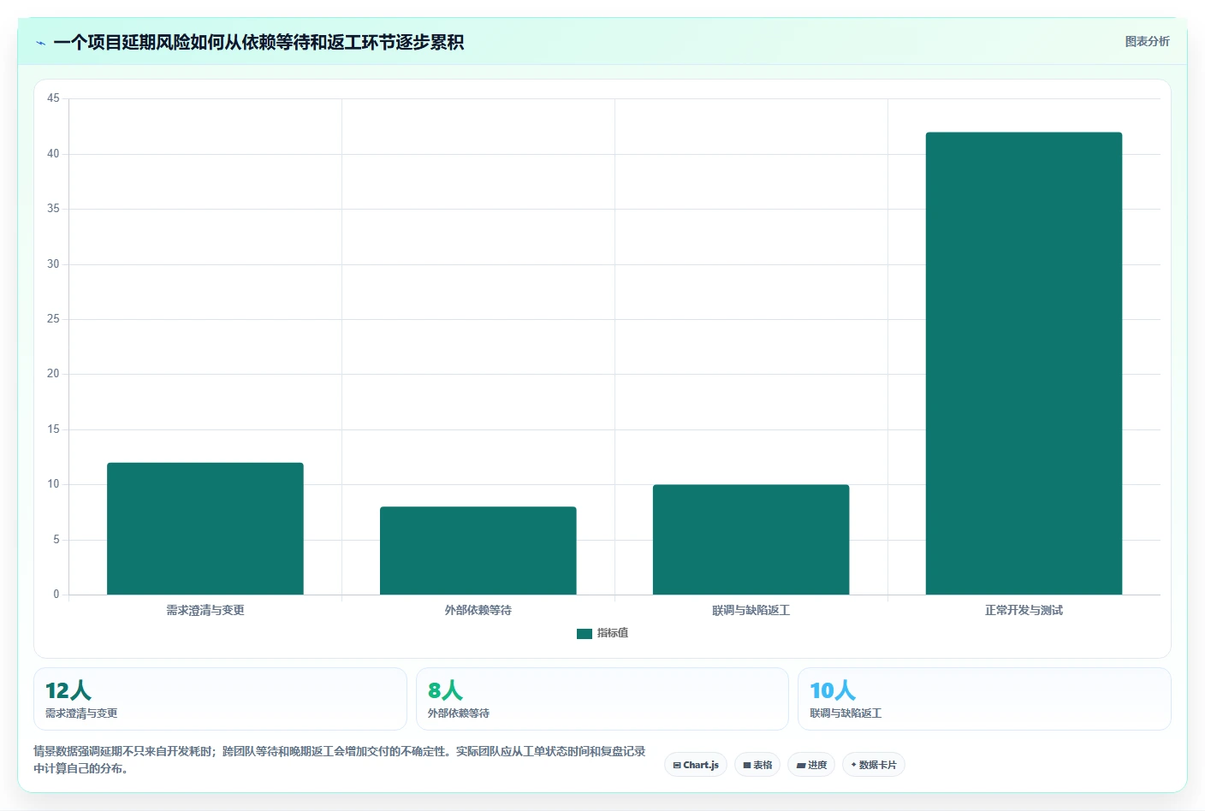Click the footer description starting with 情景数据强调
The height and width of the screenshot is (811, 1205).
340,760
